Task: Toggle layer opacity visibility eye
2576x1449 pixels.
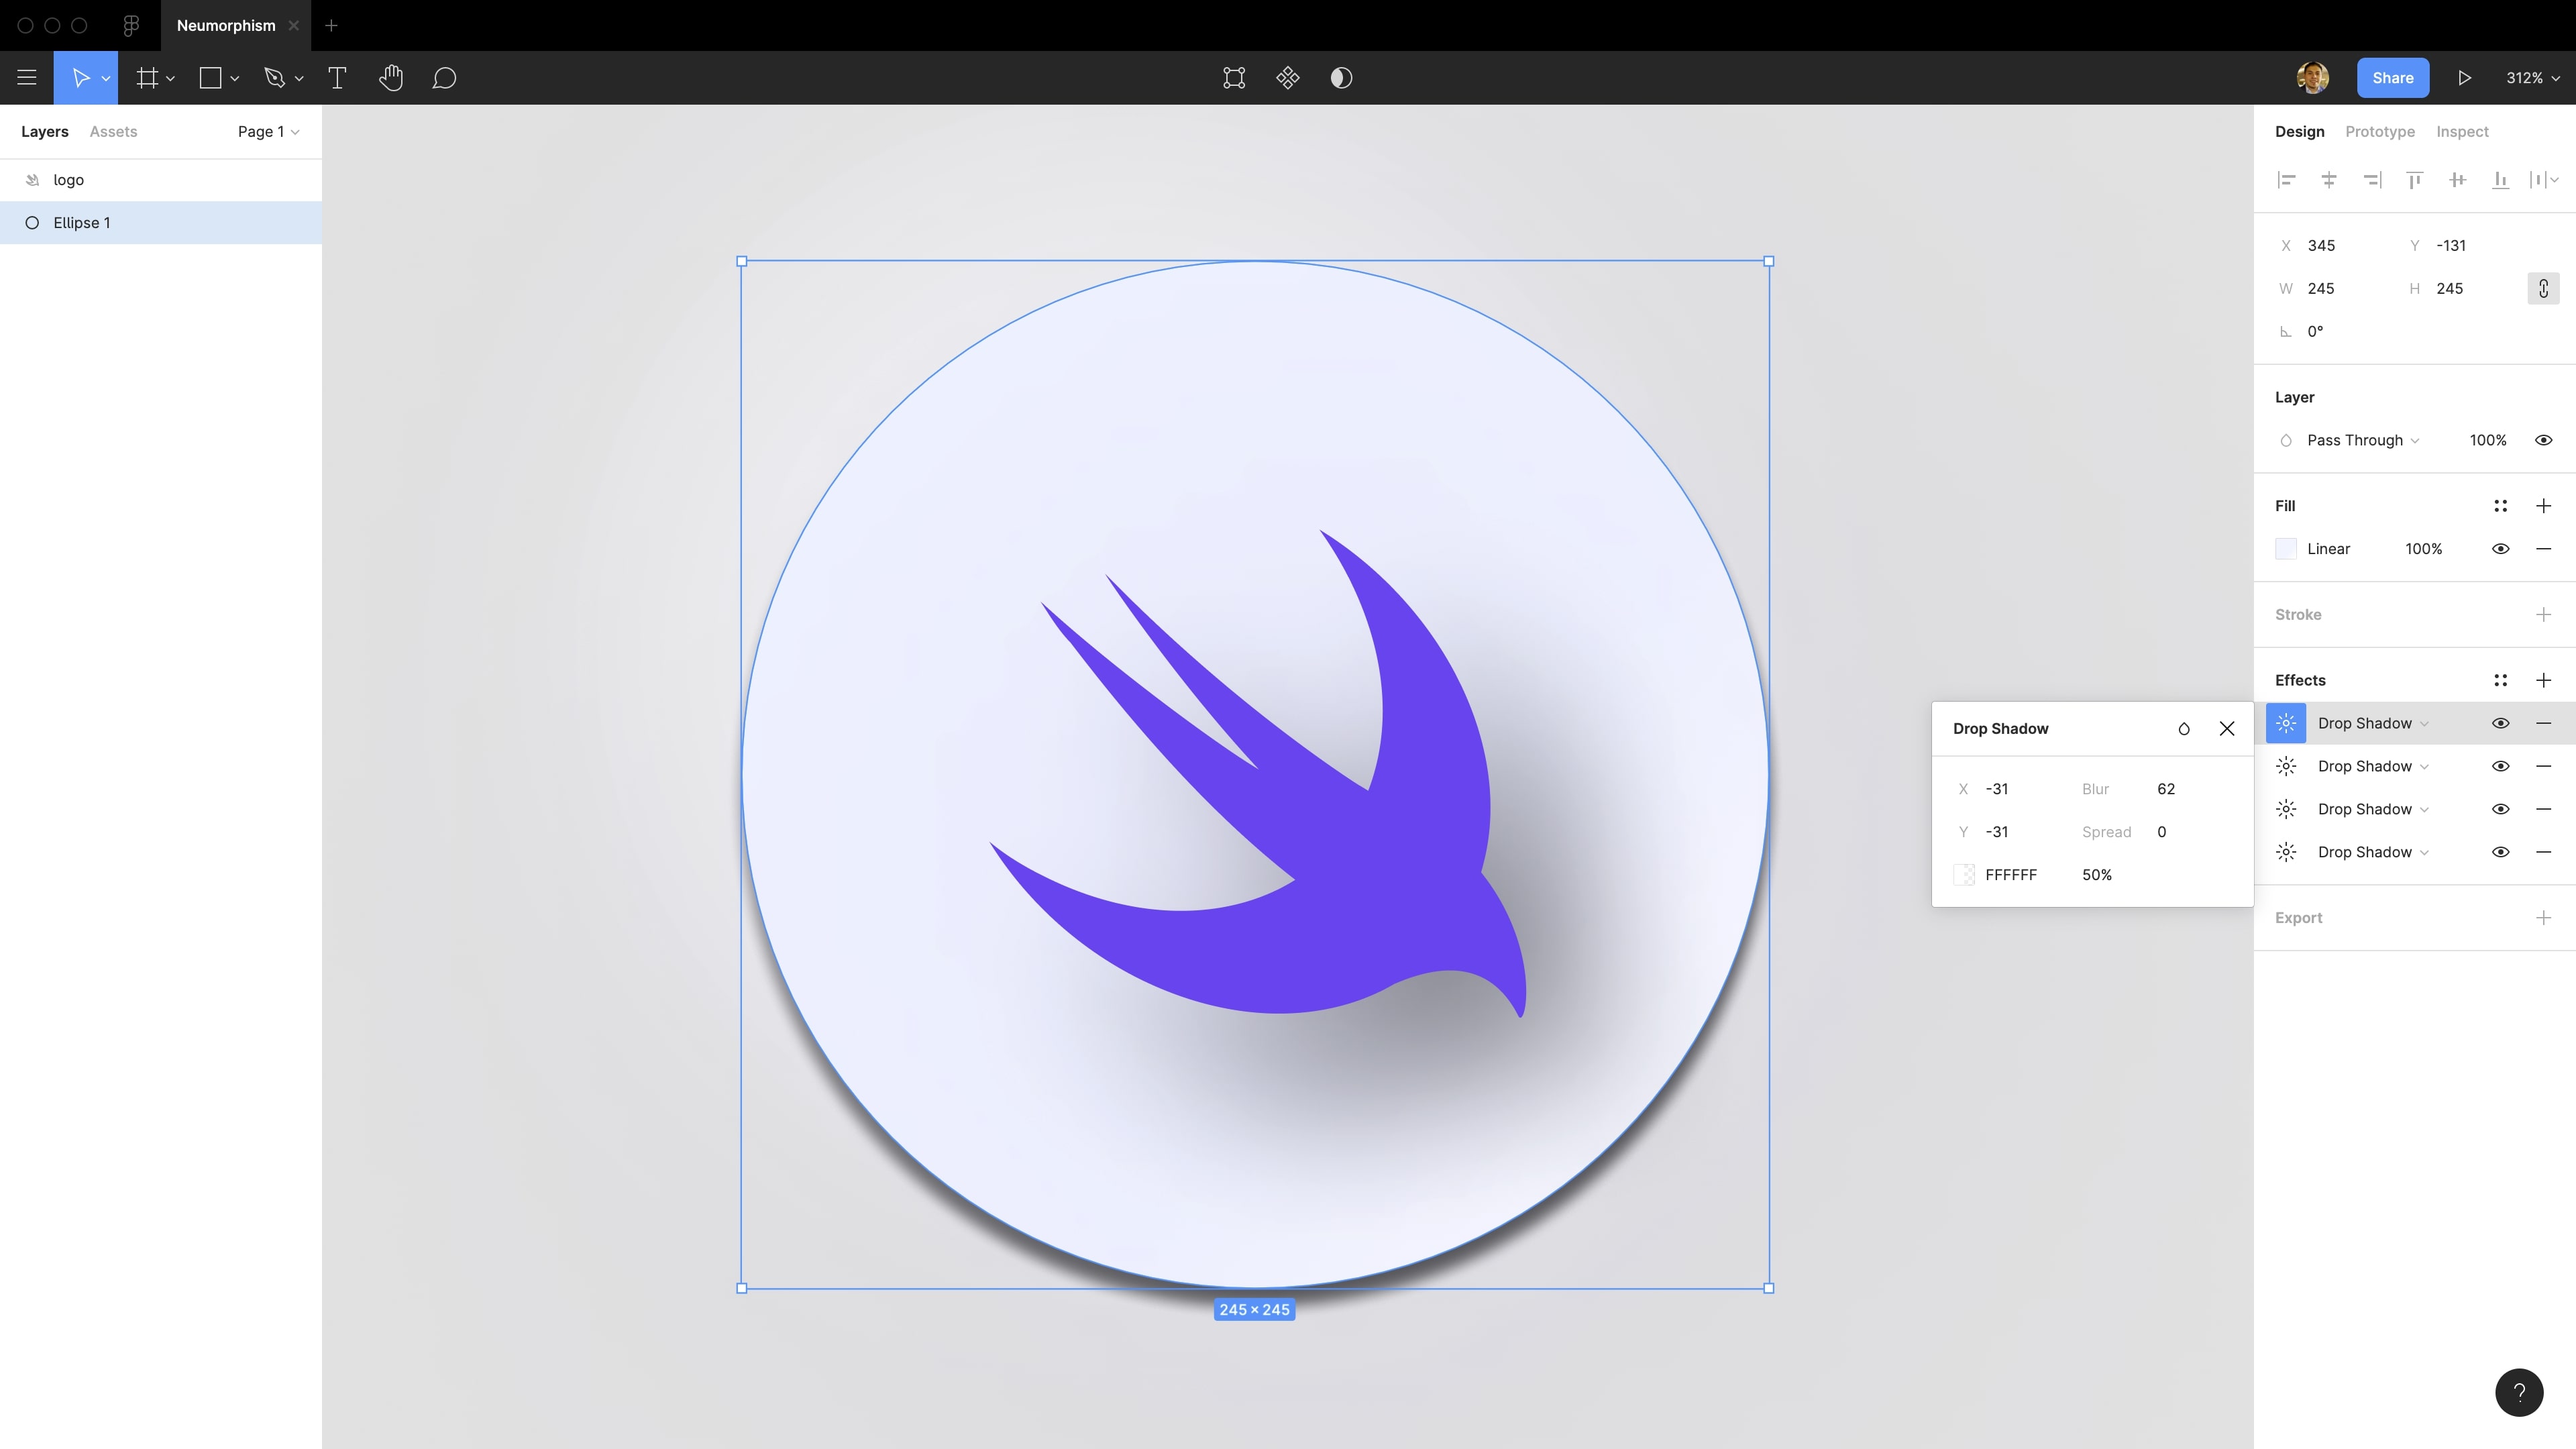Action: pos(2543,440)
